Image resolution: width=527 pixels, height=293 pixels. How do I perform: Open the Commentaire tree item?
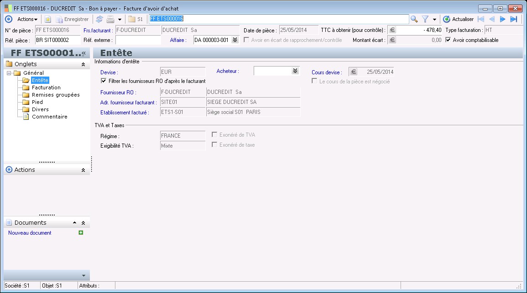tap(49, 117)
